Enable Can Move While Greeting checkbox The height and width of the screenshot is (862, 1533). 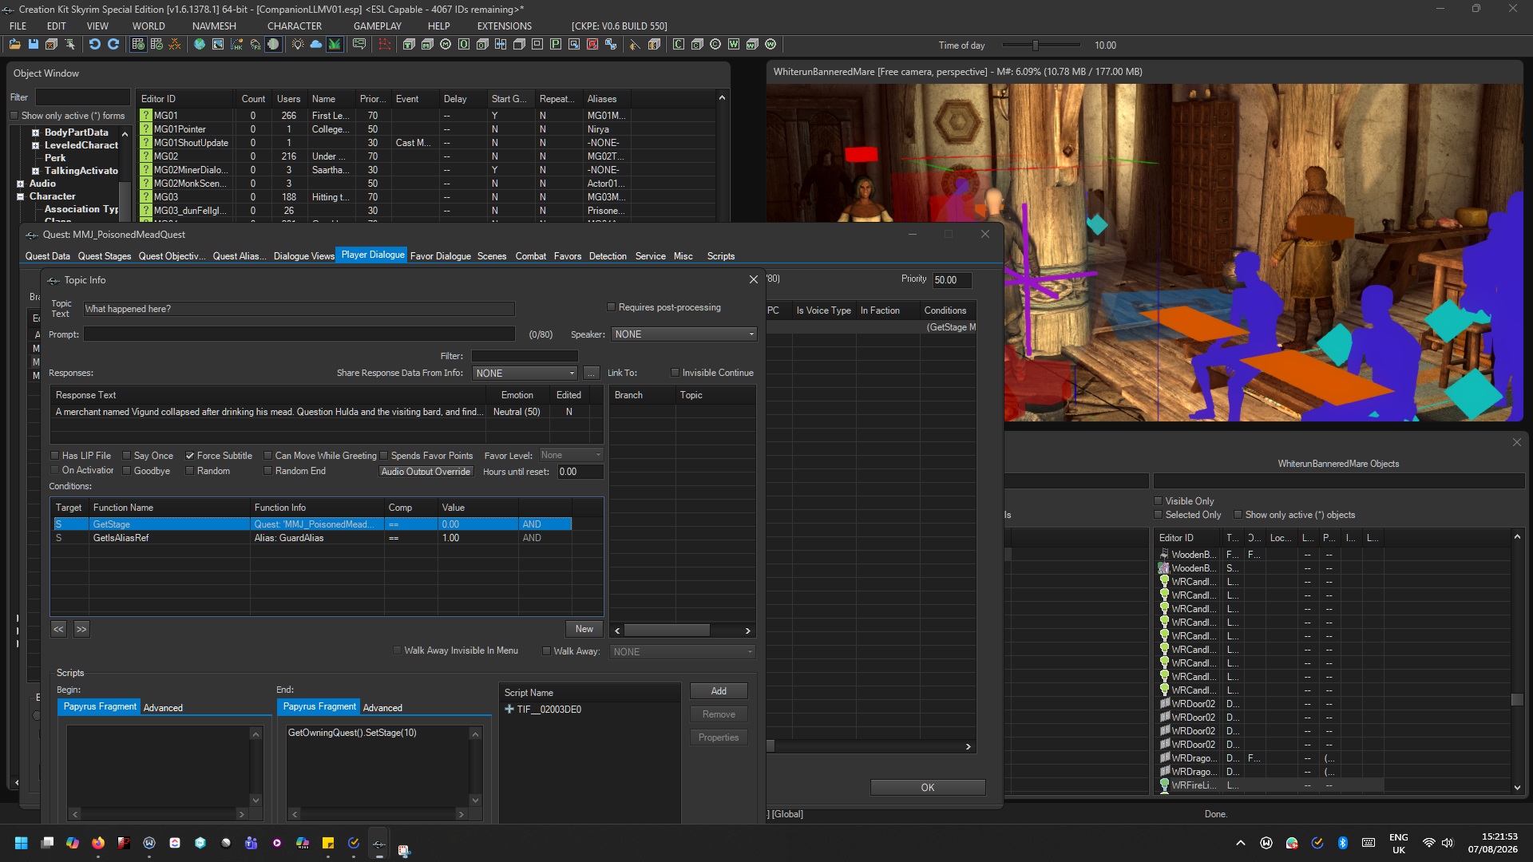click(268, 456)
